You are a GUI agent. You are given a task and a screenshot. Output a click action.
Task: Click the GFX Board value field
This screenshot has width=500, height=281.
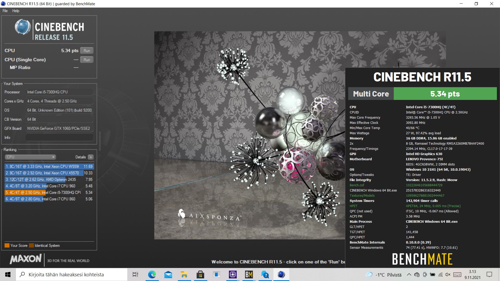click(x=59, y=129)
